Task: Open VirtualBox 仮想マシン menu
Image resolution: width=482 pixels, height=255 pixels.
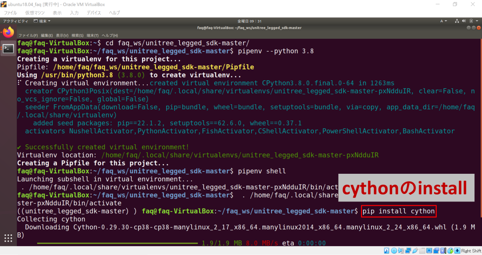Action: 35,13
